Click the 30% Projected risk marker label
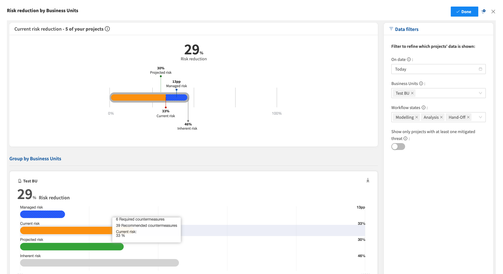 (x=161, y=70)
